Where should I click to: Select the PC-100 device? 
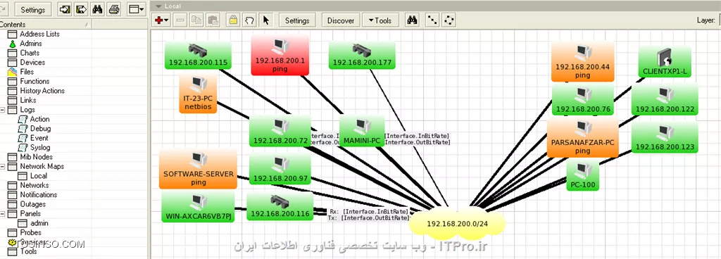pos(582,175)
